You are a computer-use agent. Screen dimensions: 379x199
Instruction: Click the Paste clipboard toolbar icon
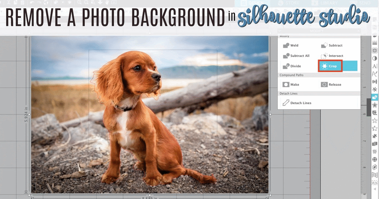pos(22,2)
